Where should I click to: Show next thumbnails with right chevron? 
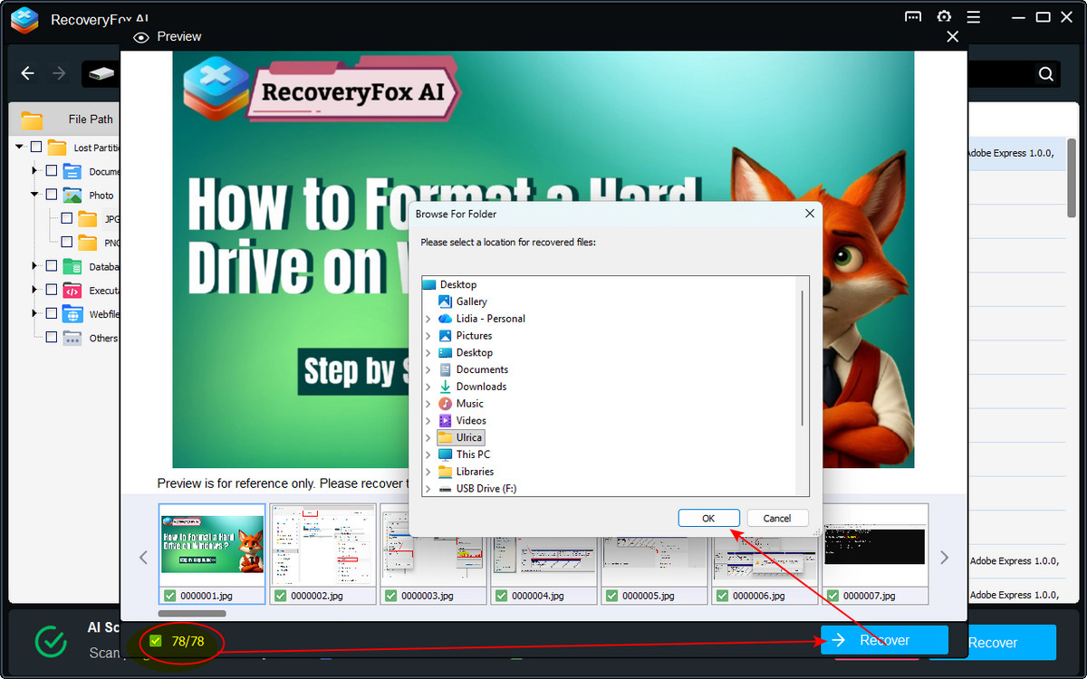point(944,558)
